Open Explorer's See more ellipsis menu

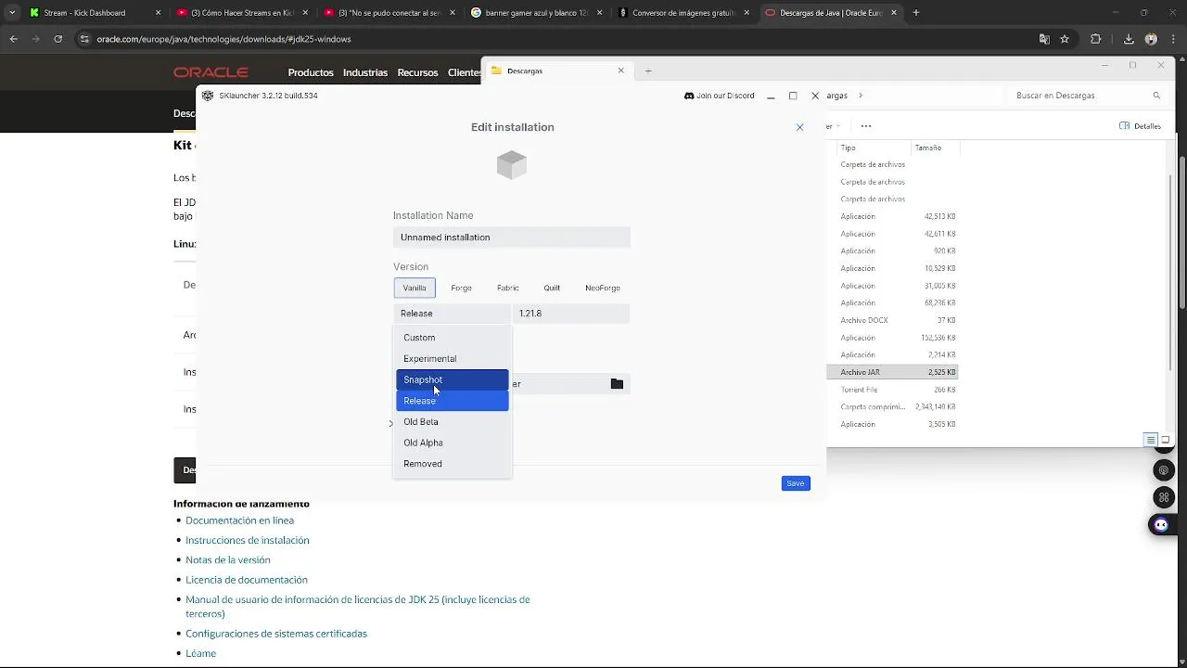click(866, 126)
